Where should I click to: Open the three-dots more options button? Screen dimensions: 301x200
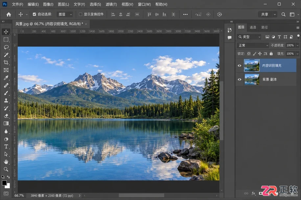(x=185, y=14)
